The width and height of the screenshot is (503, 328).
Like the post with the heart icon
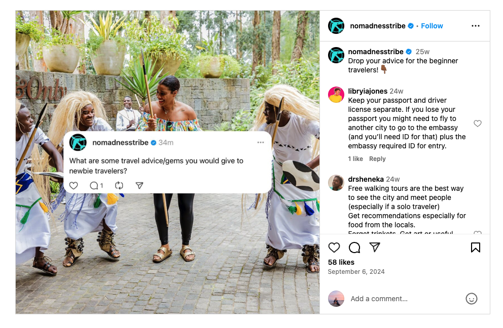[334, 248]
